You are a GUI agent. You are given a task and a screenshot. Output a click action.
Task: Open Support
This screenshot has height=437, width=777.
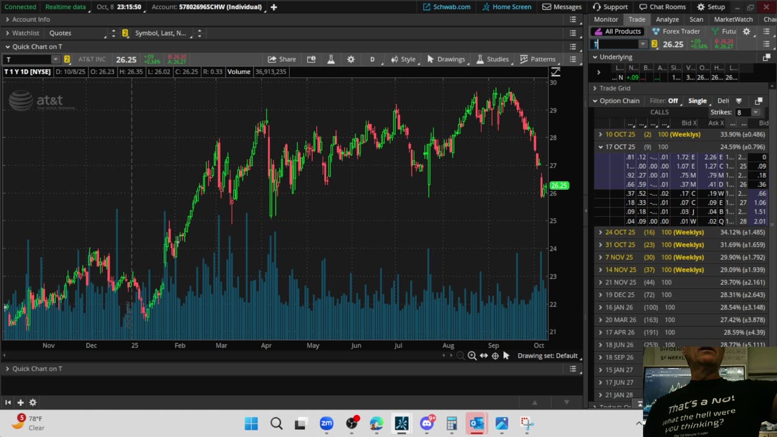point(609,7)
